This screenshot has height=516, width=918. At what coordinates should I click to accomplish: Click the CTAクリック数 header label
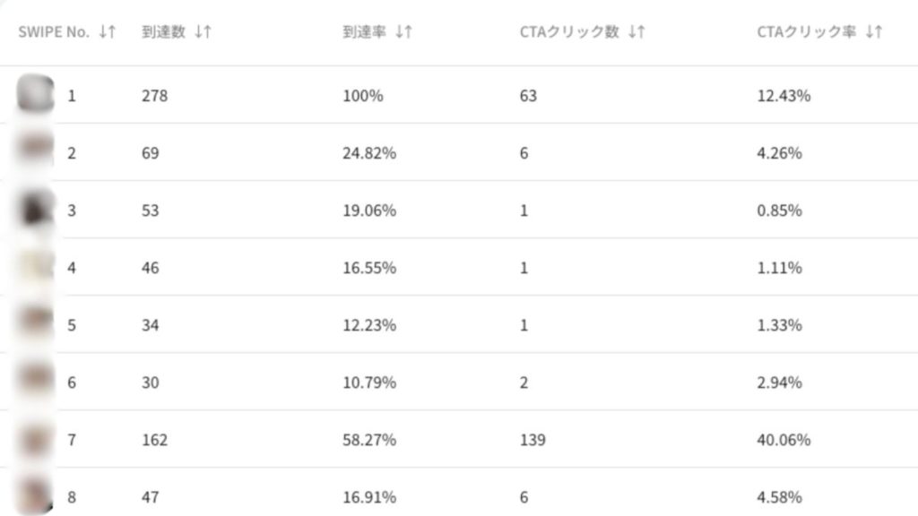coord(569,32)
